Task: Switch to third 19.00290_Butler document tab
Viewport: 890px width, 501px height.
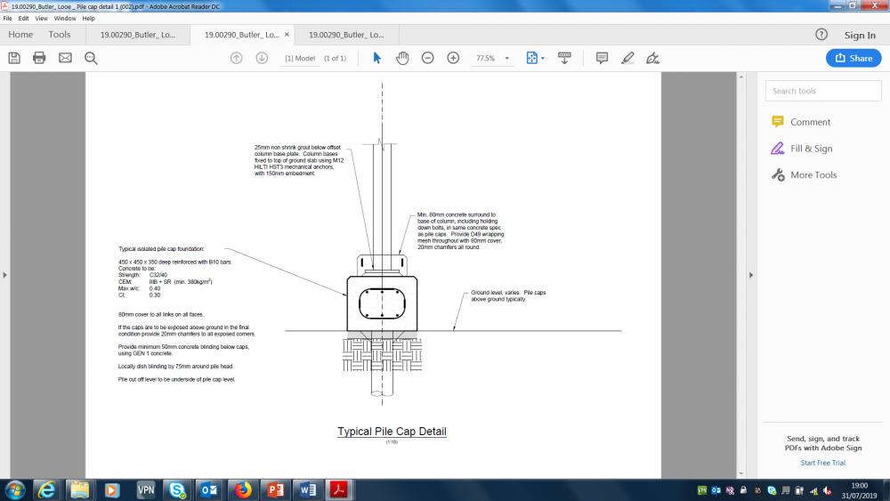Action: coord(346,35)
